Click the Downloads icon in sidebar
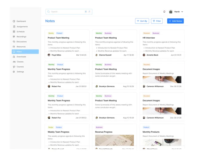This screenshot has height=156, width=198. pyautogui.click(x=14, y=57)
